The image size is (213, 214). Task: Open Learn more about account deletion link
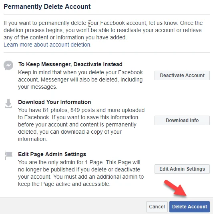(48, 45)
